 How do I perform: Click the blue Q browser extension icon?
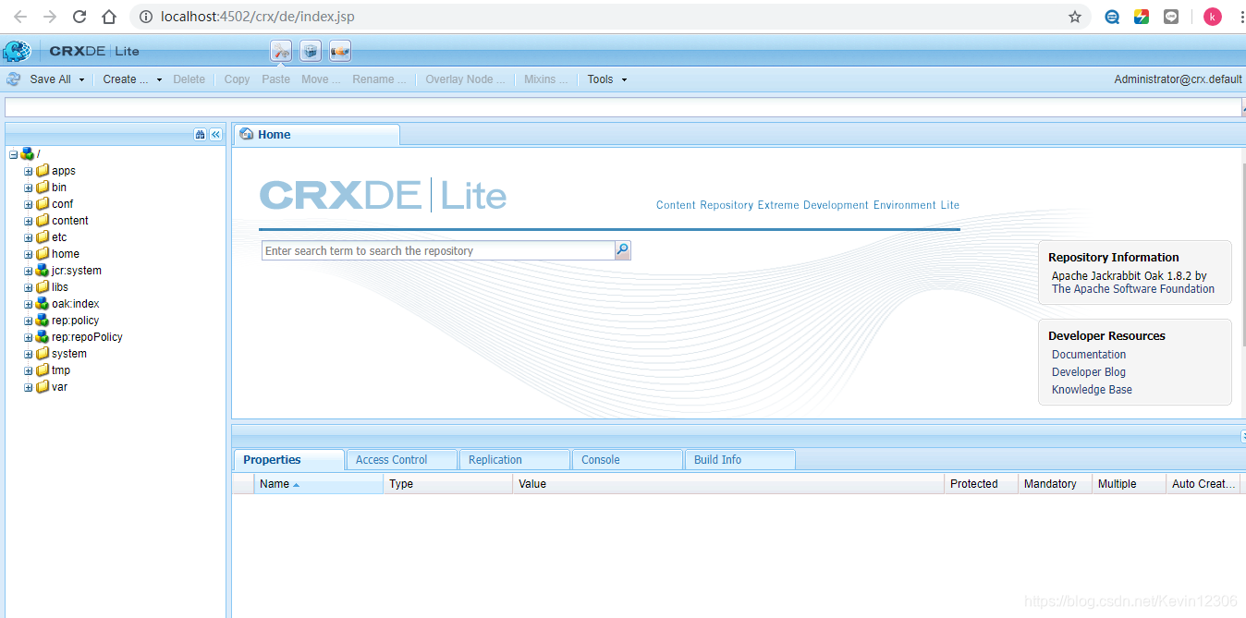(1113, 17)
